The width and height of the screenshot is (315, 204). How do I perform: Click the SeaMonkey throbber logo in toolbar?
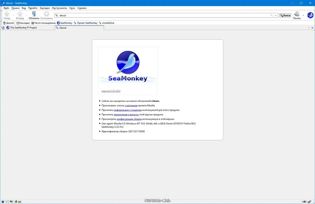(310, 15)
